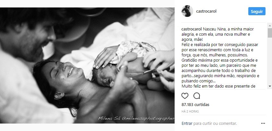
Task: Click the scrollbar up arrow in caption
Action: pos(270,26)
